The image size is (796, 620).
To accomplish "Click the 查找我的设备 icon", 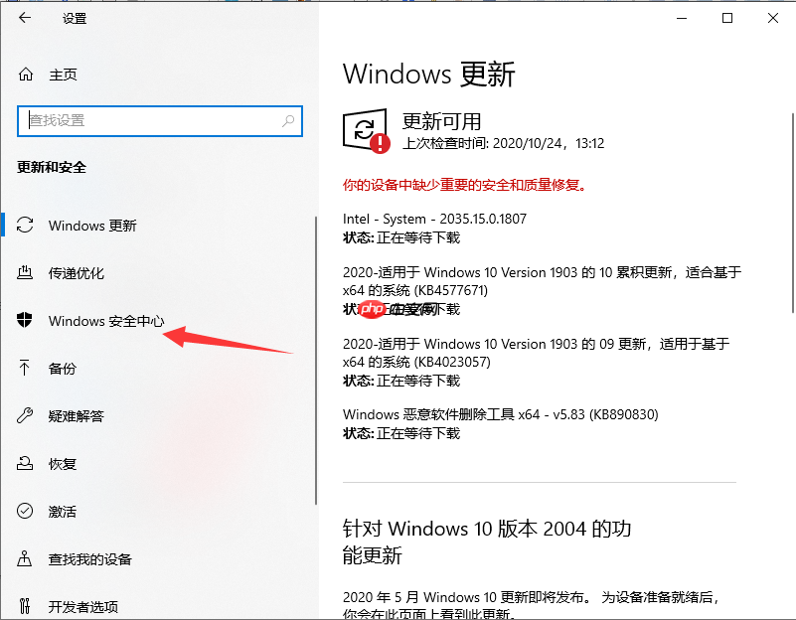I will point(25,558).
